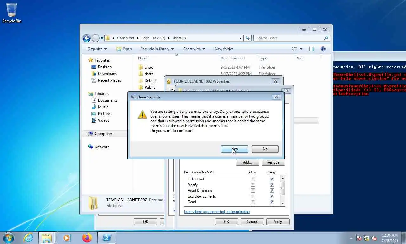406x244 pixels.
Task: Open Recent Places in Favorites
Action: click(x=109, y=80)
